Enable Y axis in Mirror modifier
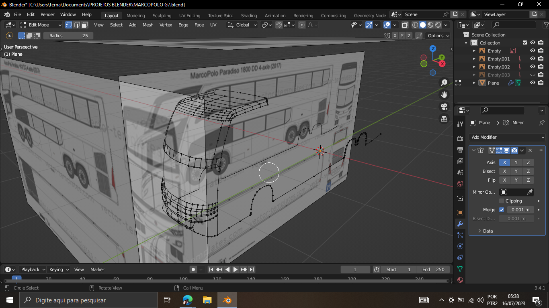The image size is (549, 308). [x=516, y=162]
